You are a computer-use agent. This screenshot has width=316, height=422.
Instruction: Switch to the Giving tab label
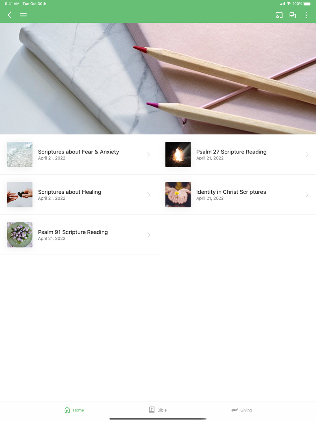click(246, 410)
